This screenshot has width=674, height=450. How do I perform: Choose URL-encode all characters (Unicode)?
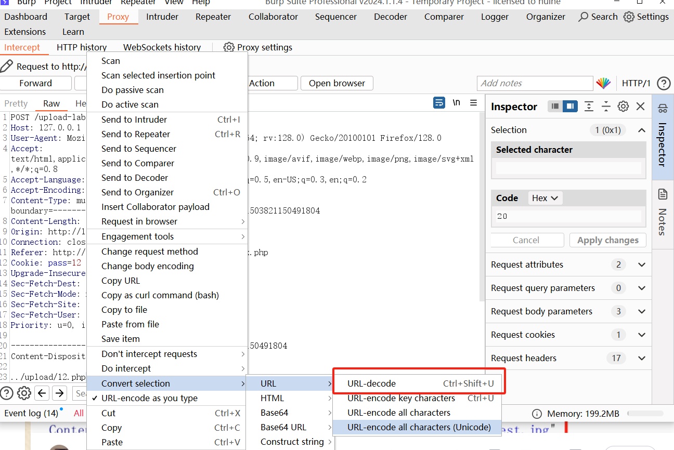418,427
